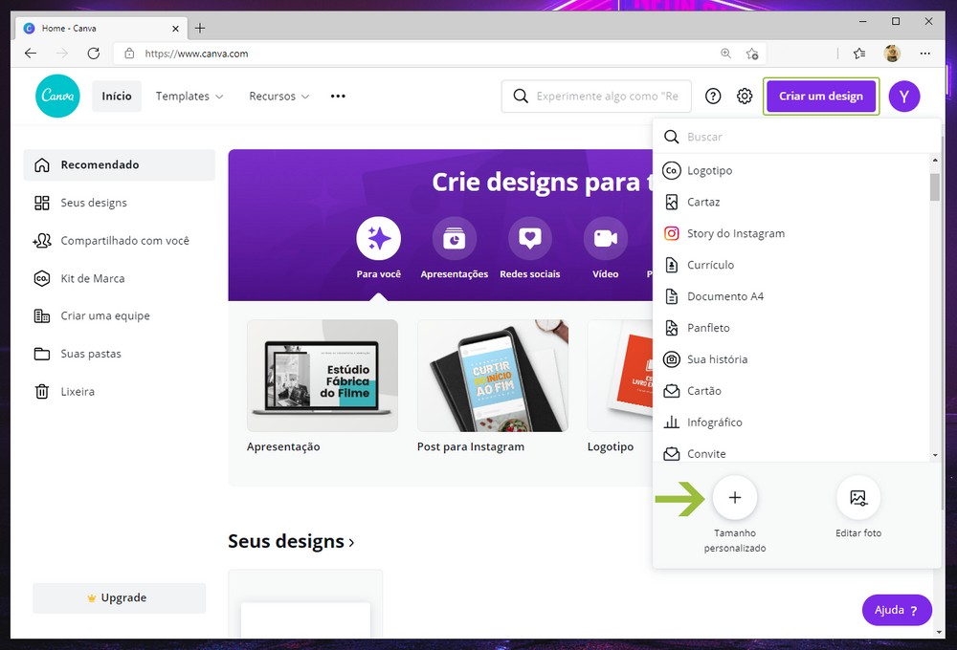Click the Upgrade button
Image resolution: width=957 pixels, height=650 pixels.
point(119,597)
